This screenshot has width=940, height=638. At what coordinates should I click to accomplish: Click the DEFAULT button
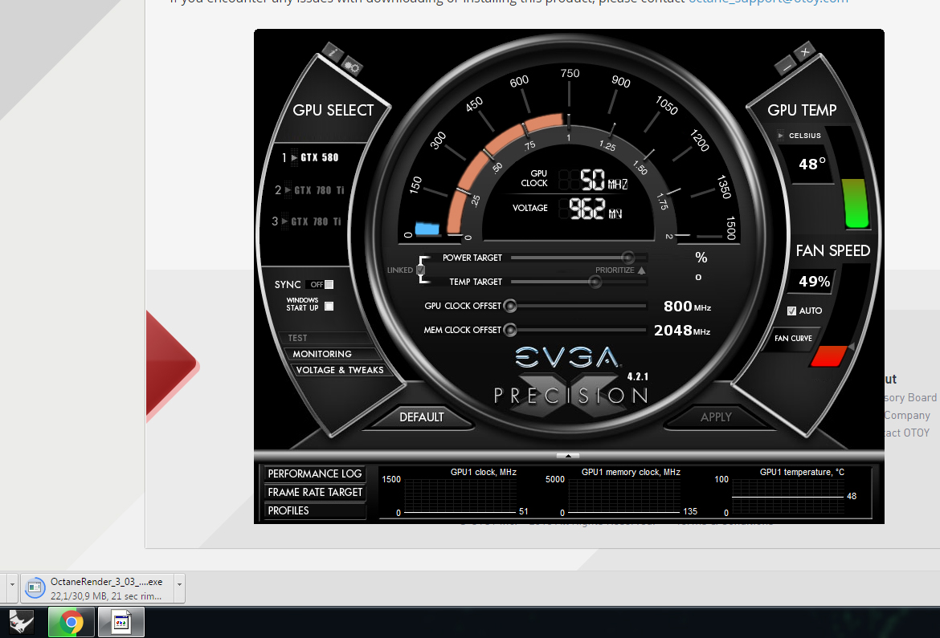[422, 417]
